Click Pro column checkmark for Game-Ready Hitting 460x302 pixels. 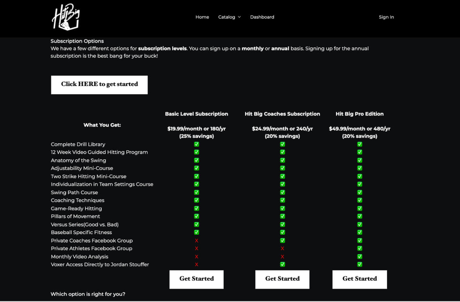coord(360,208)
